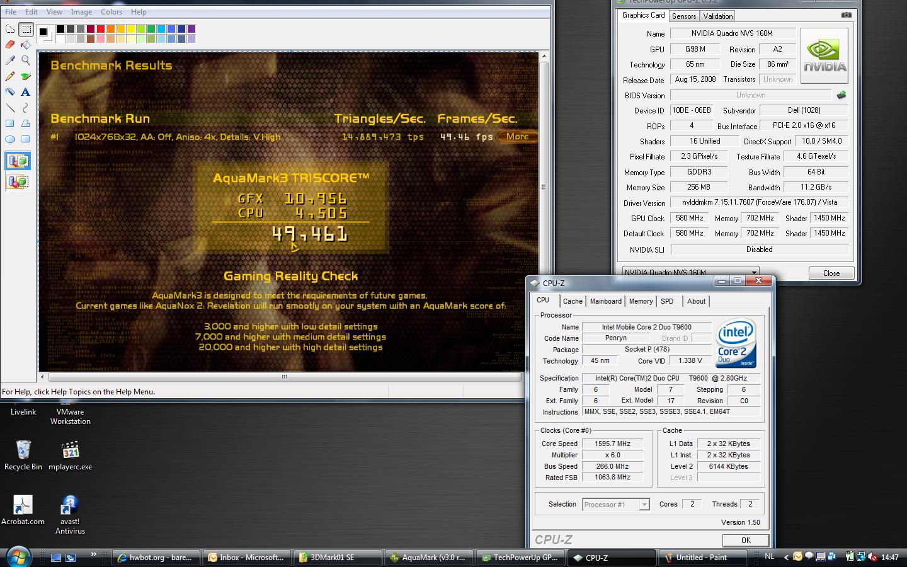Open Recycle Bin desktop icon
Image resolution: width=907 pixels, height=567 pixels.
pos(23,455)
